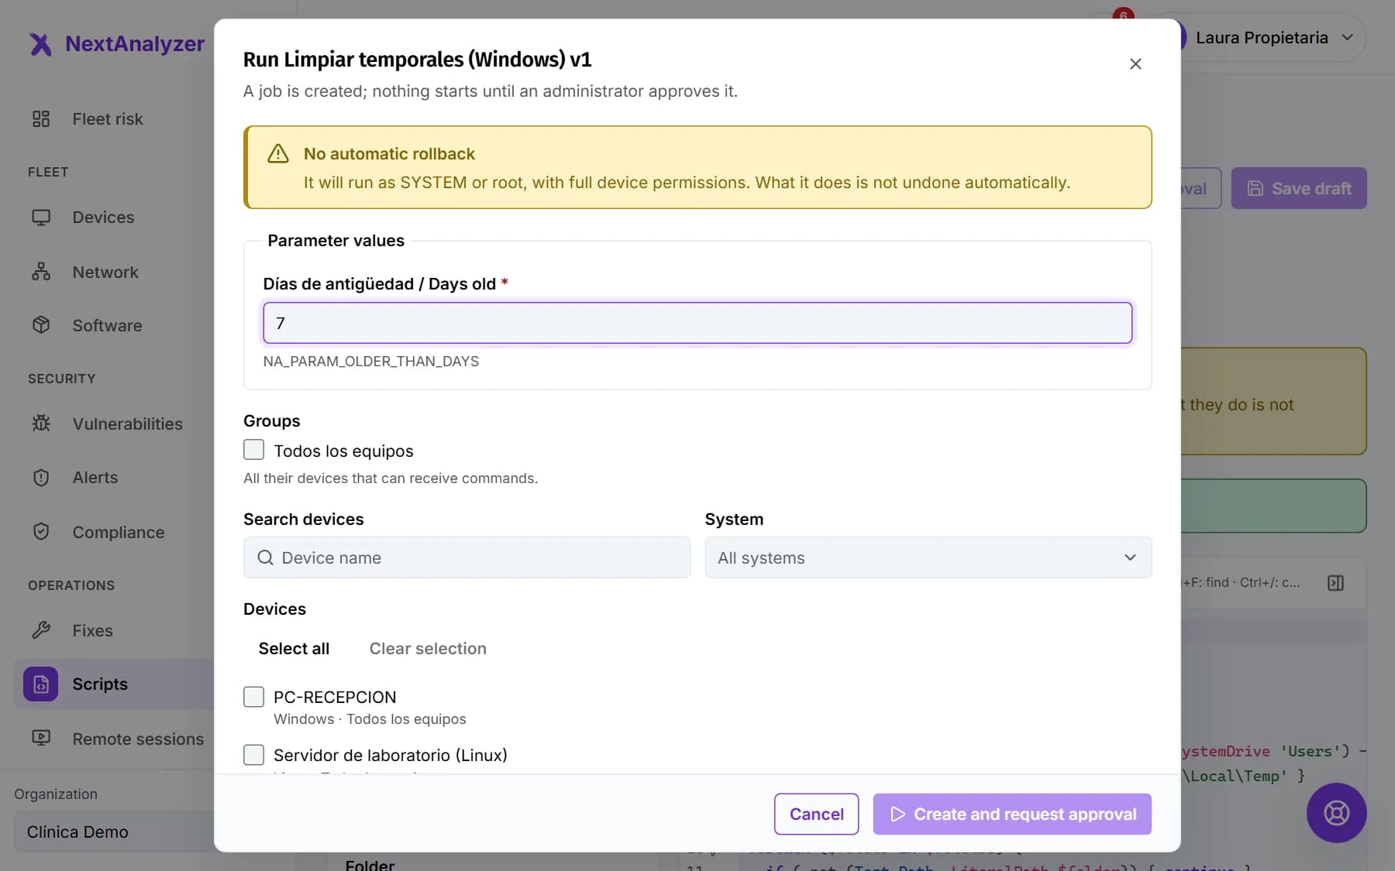1395x871 pixels.
Task: Click Clear selection
Action: [x=428, y=649]
